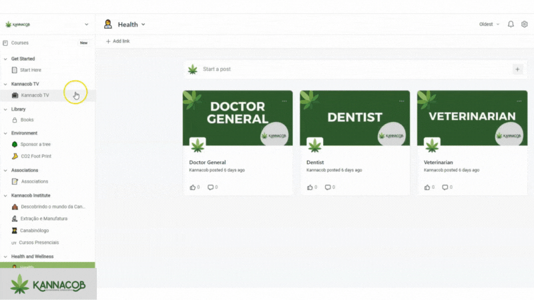Click the Doctor General cover thumbnail
The height and width of the screenshot is (300, 534).
(x=238, y=117)
